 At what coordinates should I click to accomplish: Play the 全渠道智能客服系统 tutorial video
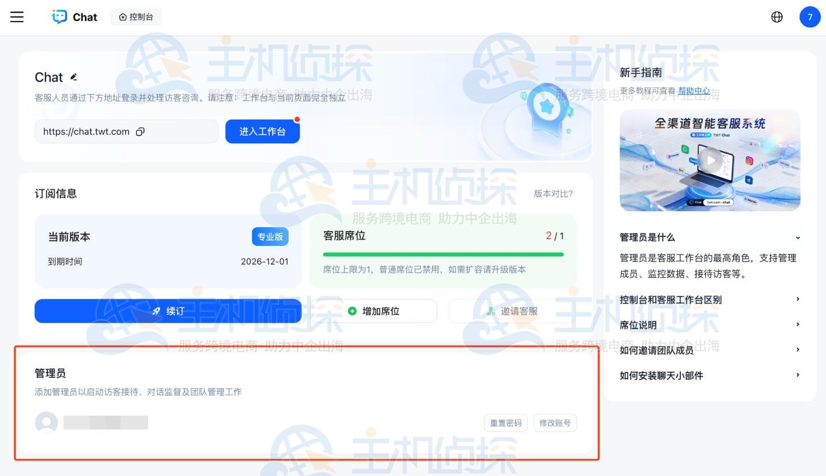click(x=710, y=160)
